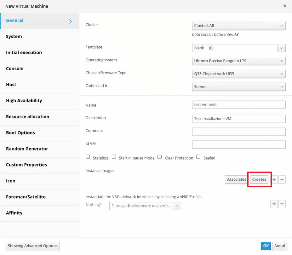Expand the Template dropdown arrow
The width and height of the screenshot is (292, 255).
pos(282,48)
